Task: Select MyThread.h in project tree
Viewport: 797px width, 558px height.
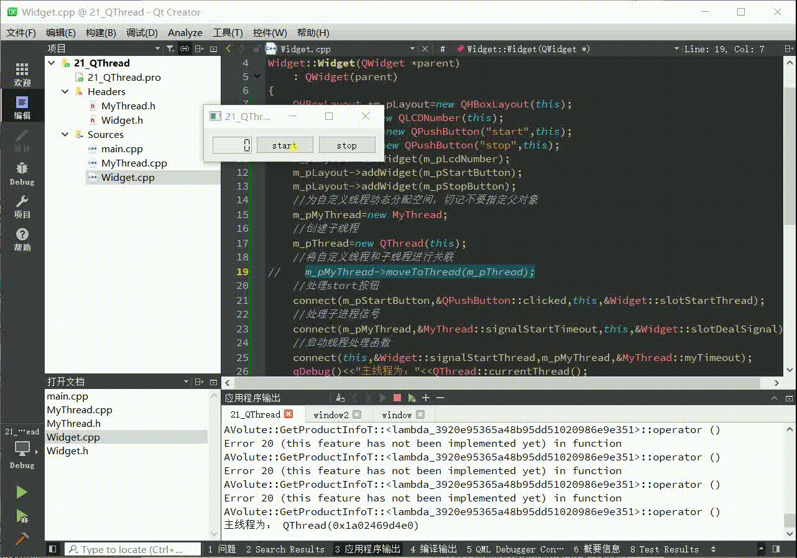Action: point(128,106)
